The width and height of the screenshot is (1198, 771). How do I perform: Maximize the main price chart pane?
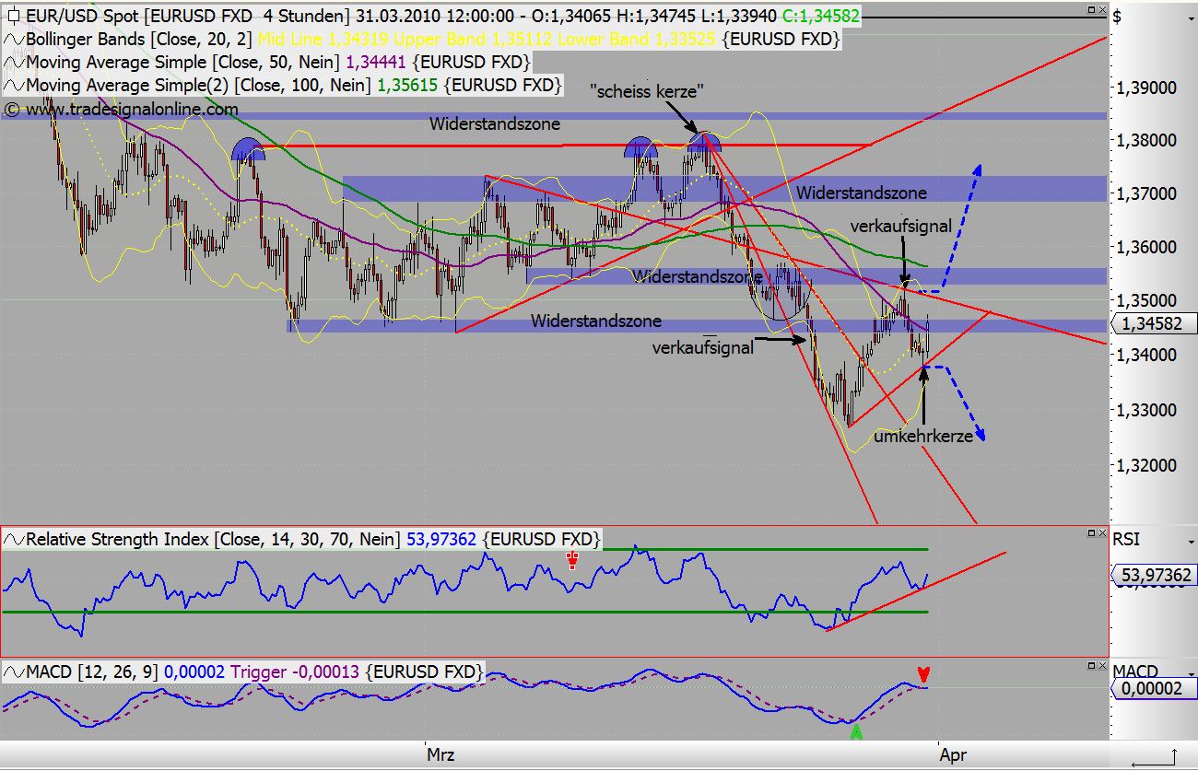pyautogui.click(x=1089, y=9)
